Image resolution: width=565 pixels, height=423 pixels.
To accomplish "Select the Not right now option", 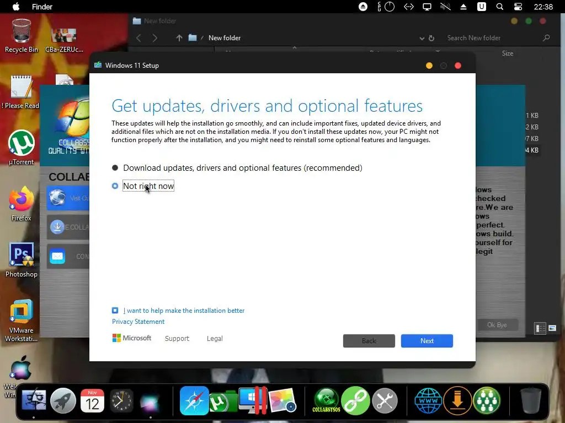I will point(143,186).
